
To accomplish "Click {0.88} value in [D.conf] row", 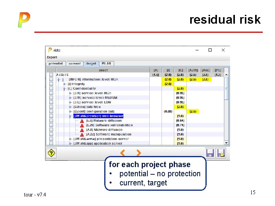I will [x=168, y=111].
